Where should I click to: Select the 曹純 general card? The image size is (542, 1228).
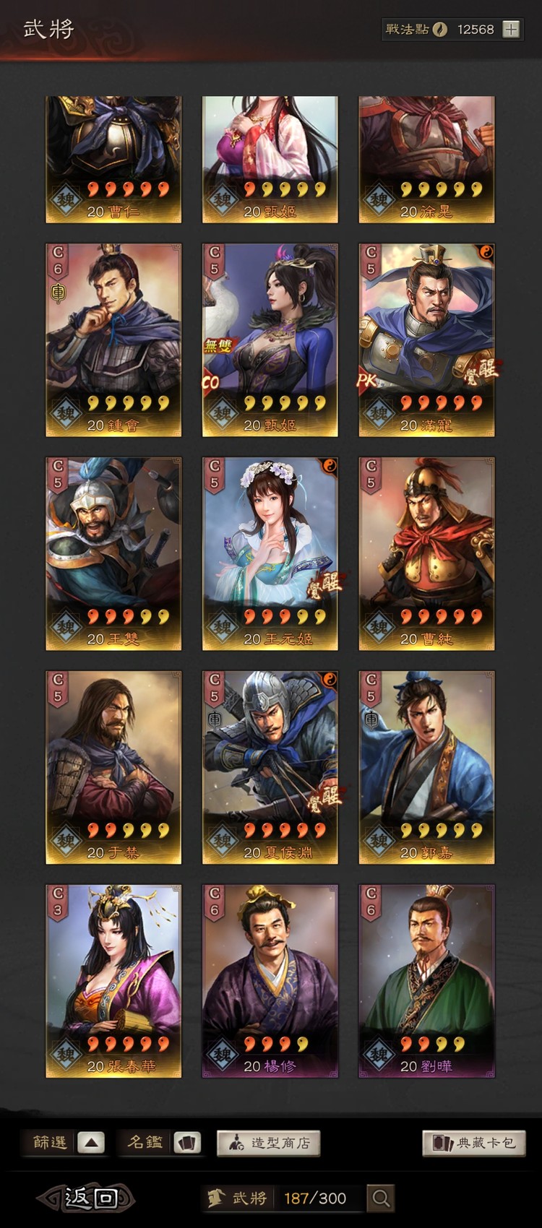[x=426, y=553]
